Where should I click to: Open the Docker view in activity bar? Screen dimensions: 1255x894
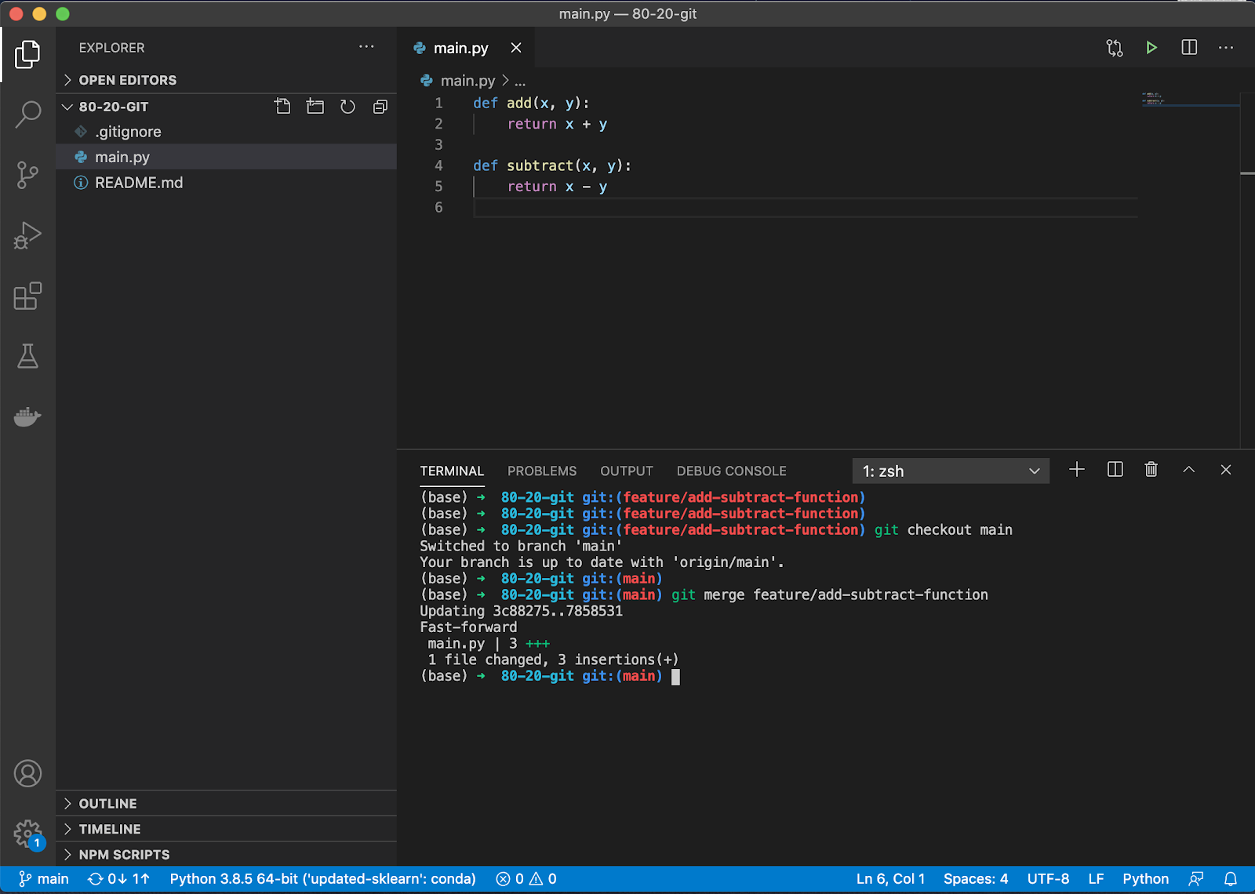point(27,416)
